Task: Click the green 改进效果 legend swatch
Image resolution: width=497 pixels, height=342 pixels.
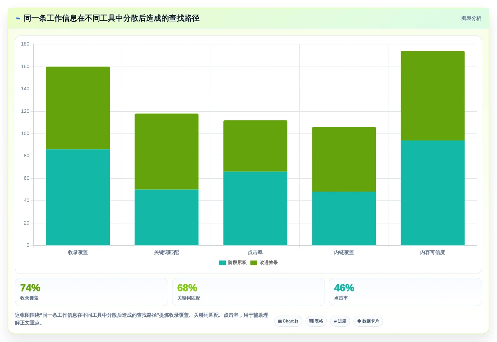Action: [x=254, y=263]
